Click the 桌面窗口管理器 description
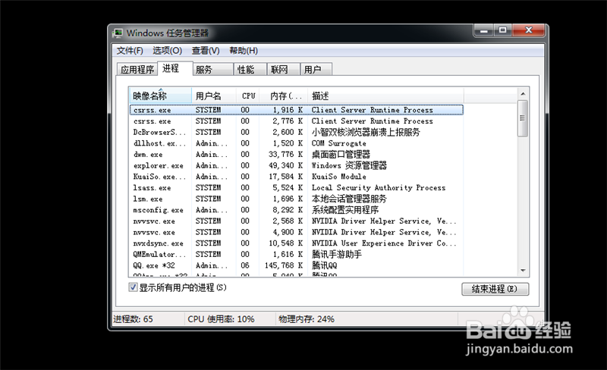 tap(341, 155)
